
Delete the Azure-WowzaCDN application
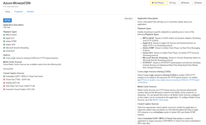pos(199,3)
